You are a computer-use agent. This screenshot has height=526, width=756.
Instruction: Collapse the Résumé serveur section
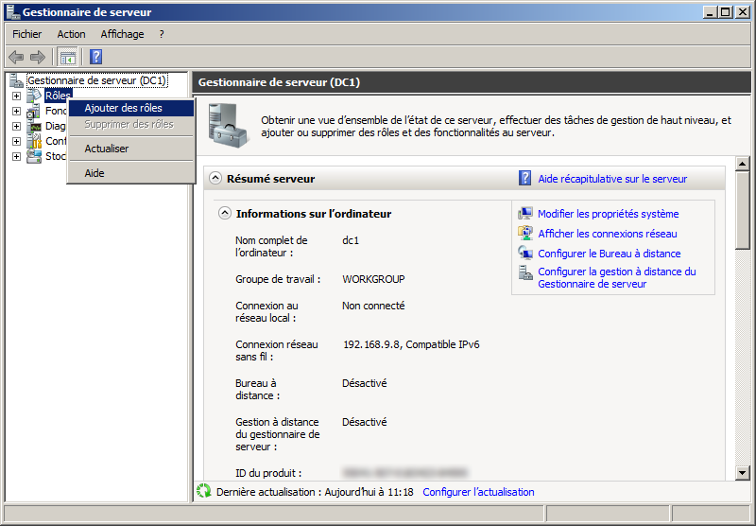pos(215,178)
